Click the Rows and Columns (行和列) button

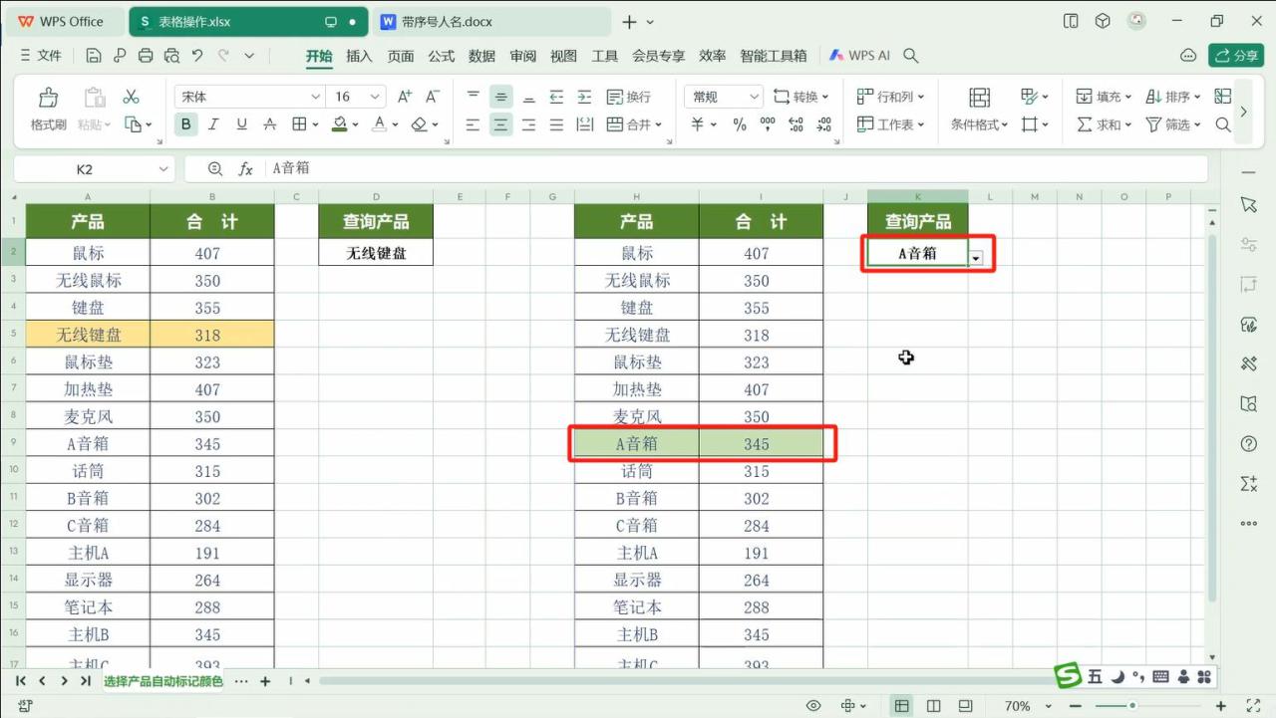point(890,97)
